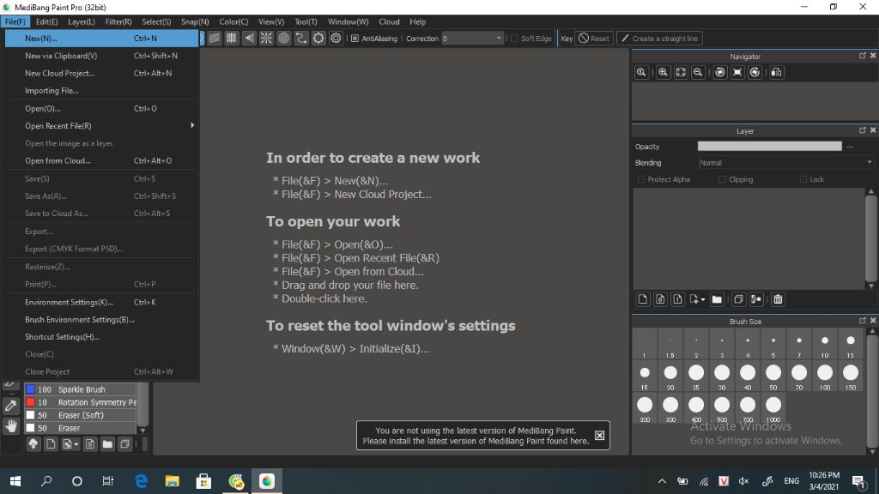Close the Brush Size panel

point(873,321)
